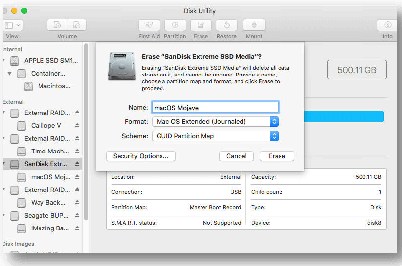Eject the Calliope V volume
This screenshot has height=266, width=402.
(x=77, y=126)
